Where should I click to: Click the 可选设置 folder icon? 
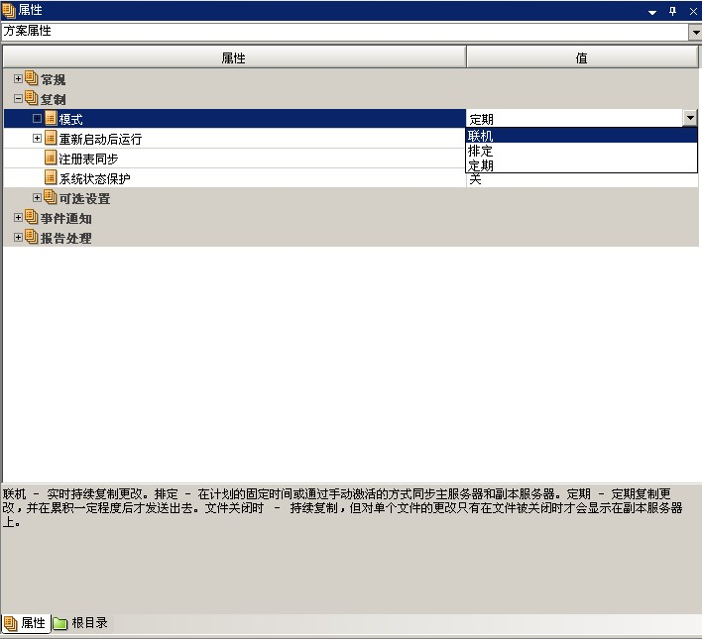coord(51,198)
